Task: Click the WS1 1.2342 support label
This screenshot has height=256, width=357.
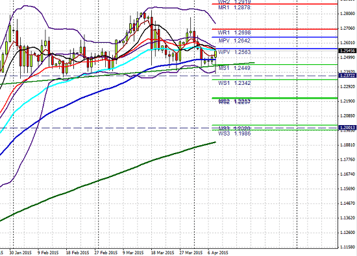Action: click(x=234, y=83)
